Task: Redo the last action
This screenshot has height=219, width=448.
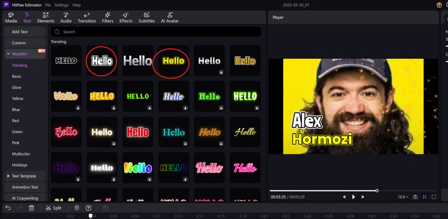Action: [x=20, y=208]
